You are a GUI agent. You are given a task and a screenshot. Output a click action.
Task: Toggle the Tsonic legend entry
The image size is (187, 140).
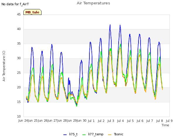[x=116, y=134]
